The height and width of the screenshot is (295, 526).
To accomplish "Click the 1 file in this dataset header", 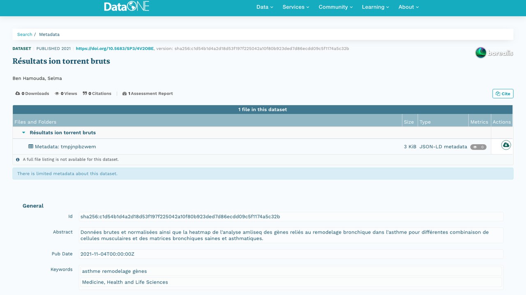I will [263, 109].
